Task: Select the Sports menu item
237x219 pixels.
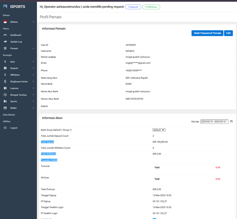Action: click(x=14, y=101)
